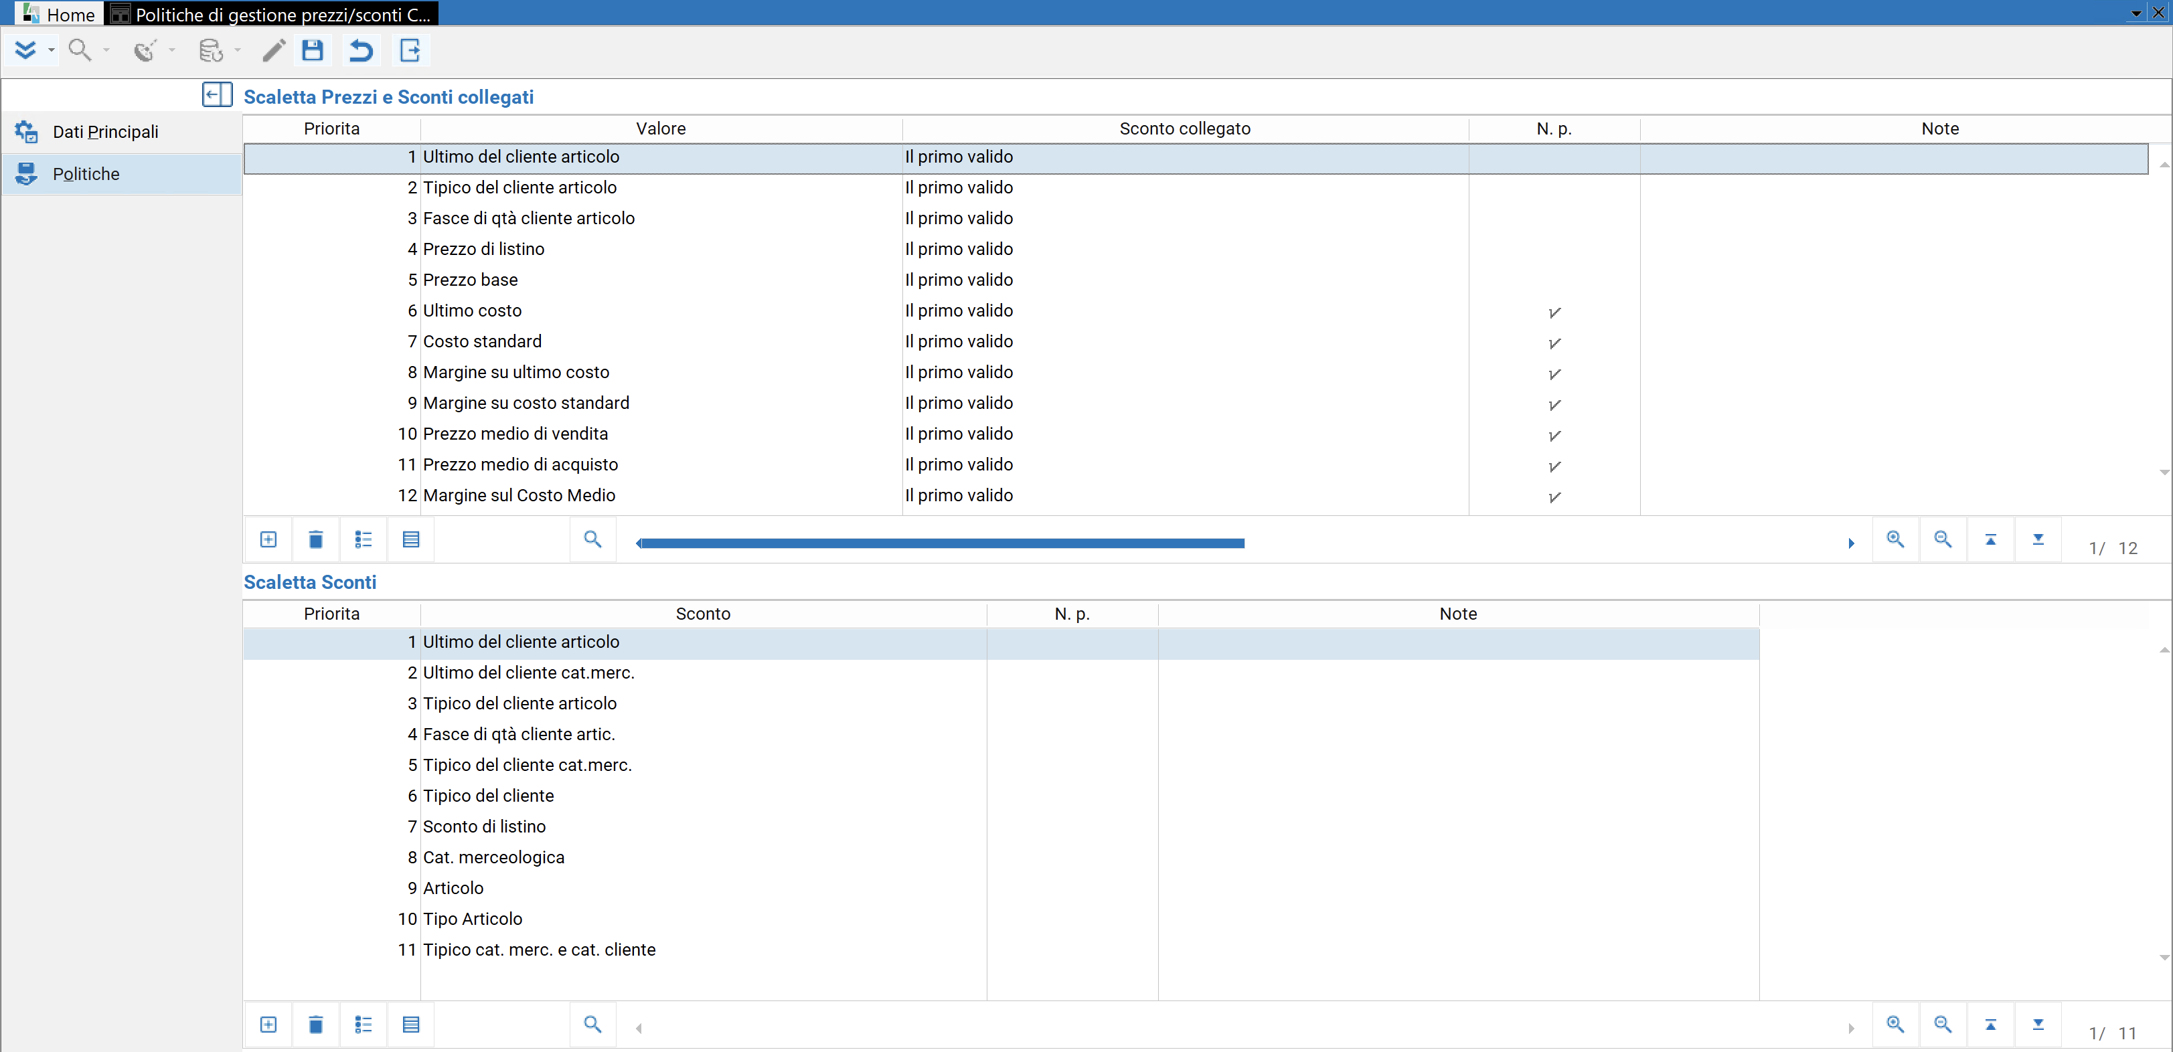Click horizontal scrollbar thumb in Prezzi grid

(943, 543)
